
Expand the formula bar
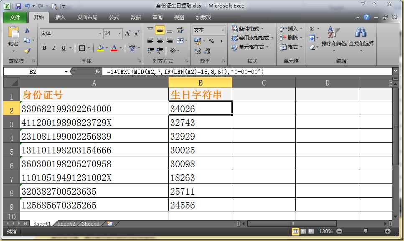pos(396,71)
